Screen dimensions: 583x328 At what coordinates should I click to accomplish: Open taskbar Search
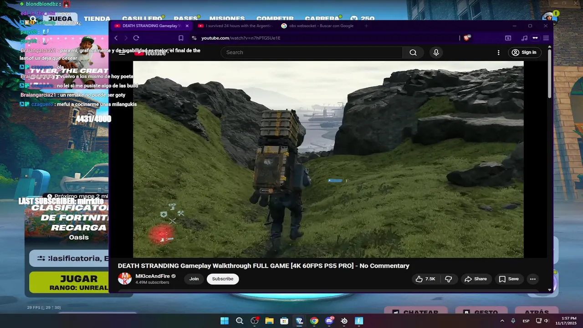pyautogui.click(x=240, y=321)
